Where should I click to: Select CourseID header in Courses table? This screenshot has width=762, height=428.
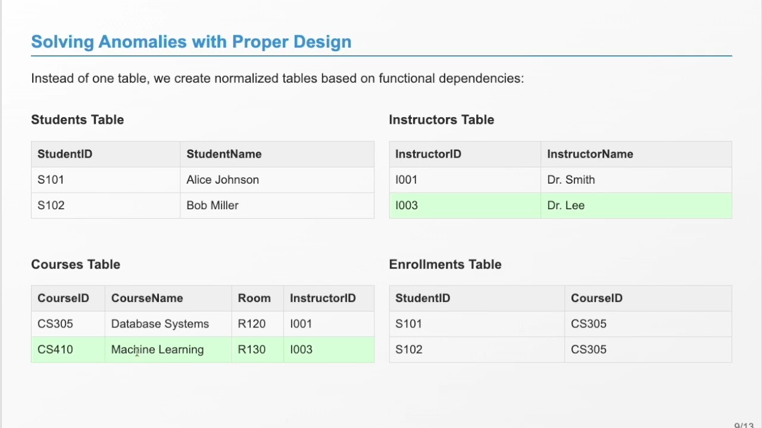pos(68,298)
